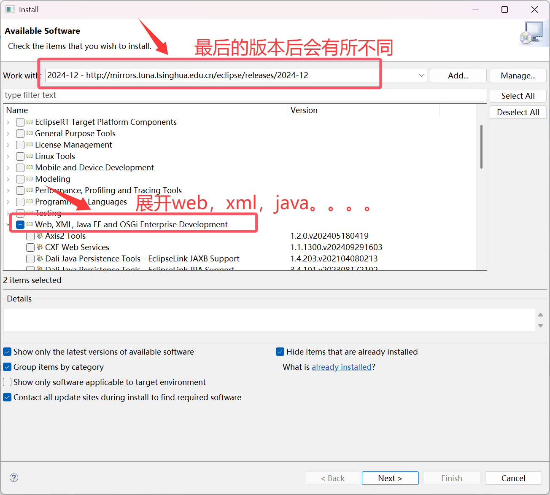Expand Mobile and Device Development node
The width and height of the screenshot is (550, 495).
(8, 168)
